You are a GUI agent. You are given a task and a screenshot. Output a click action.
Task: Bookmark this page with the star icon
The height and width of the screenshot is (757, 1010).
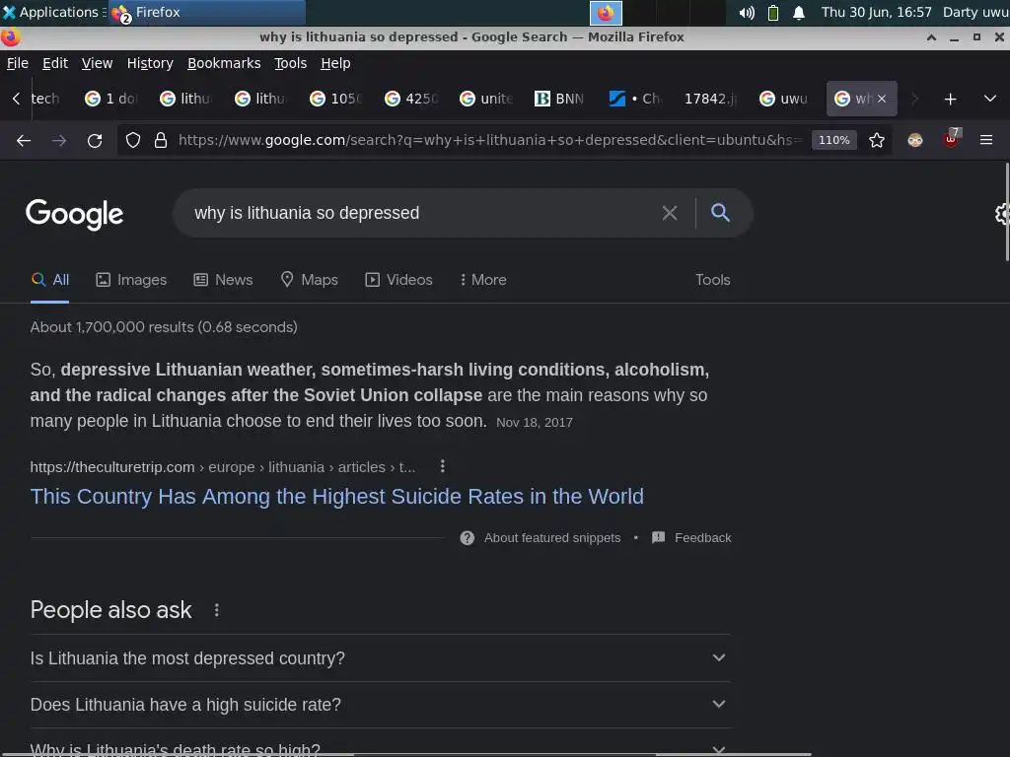tap(877, 140)
